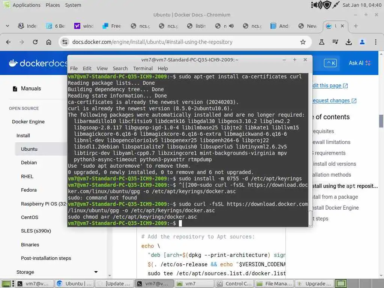Open the System menu
The height and width of the screenshot is (288, 384).
pyautogui.click(x=73, y=5)
